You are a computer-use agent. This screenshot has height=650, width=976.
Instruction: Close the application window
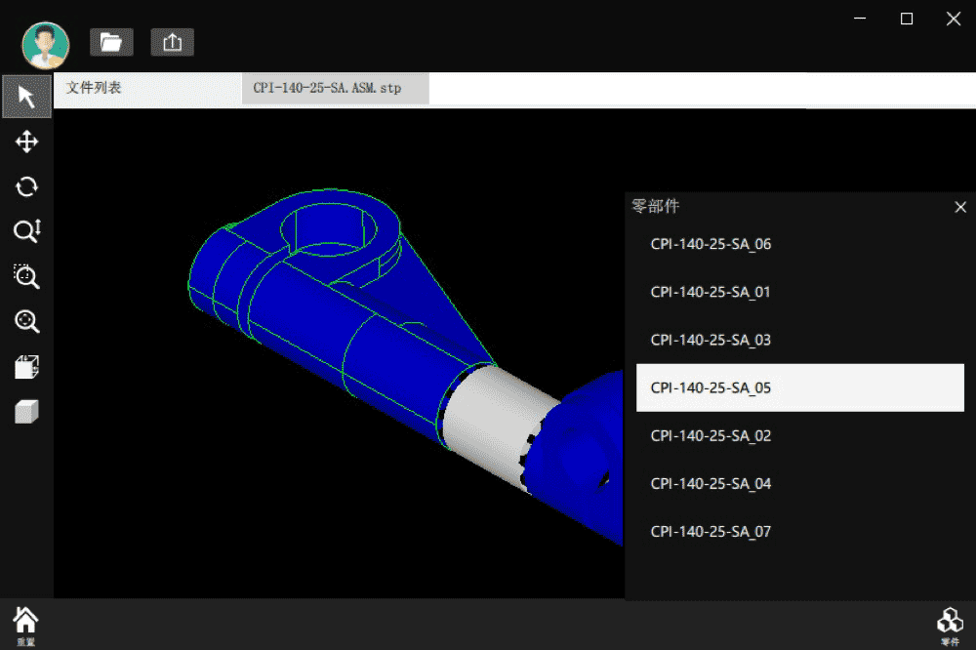click(x=954, y=19)
